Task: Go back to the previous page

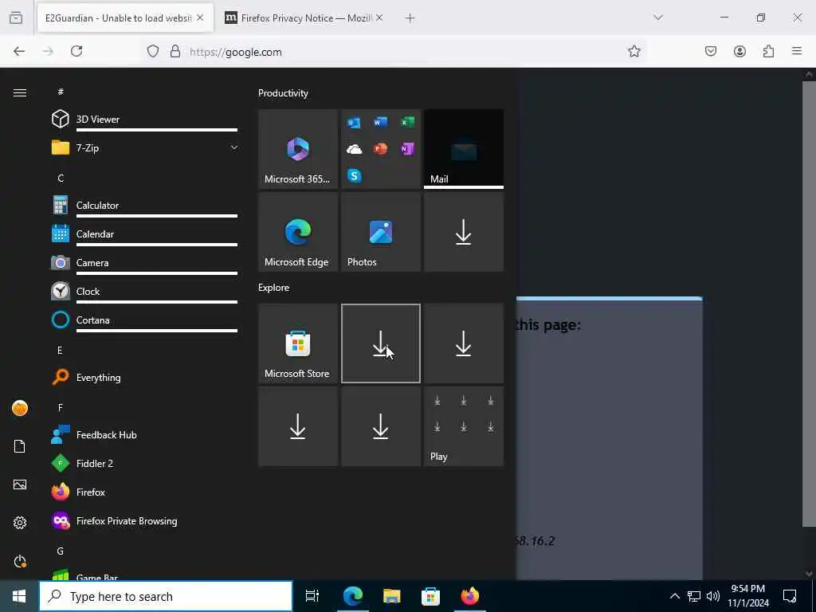Action: click(19, 51)
